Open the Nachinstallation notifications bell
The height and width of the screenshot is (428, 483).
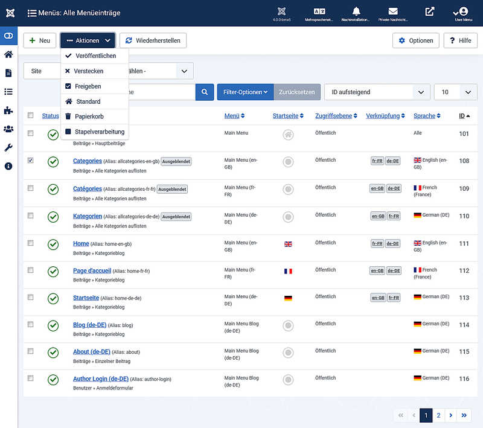356,11
